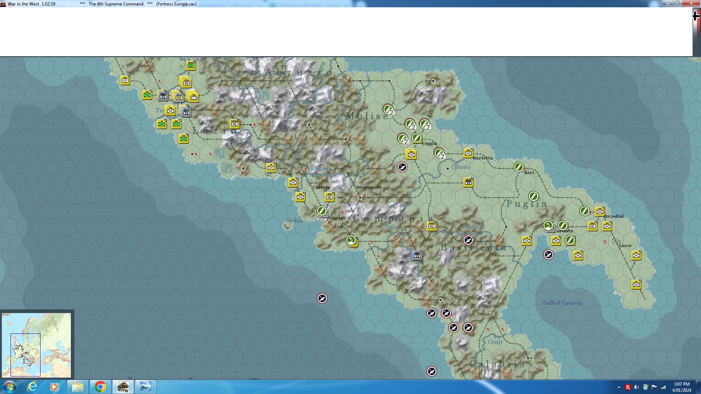Click the green bombing marker on Naples

coord(321,211)
